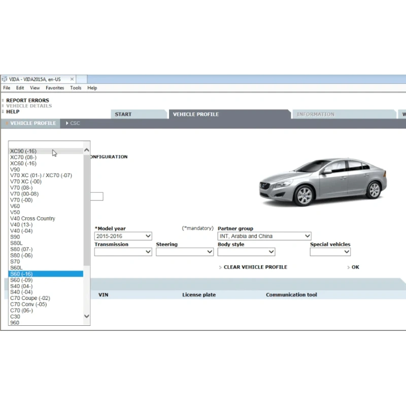Open the Body style dropdown
406x406 pixels.
pyautogui.click(x=246, y=252)
